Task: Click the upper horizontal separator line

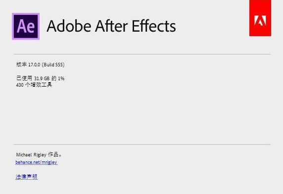Action: click(142, 54)
